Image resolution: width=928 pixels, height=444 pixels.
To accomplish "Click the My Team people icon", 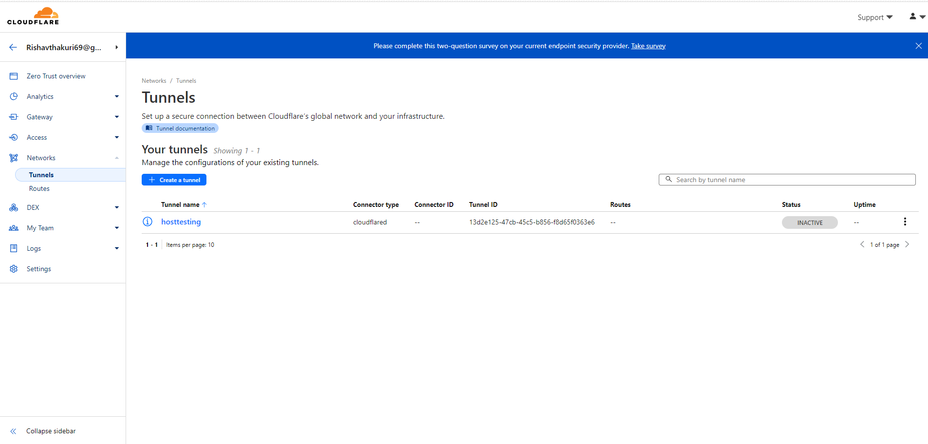I will [x=14, y=228].
